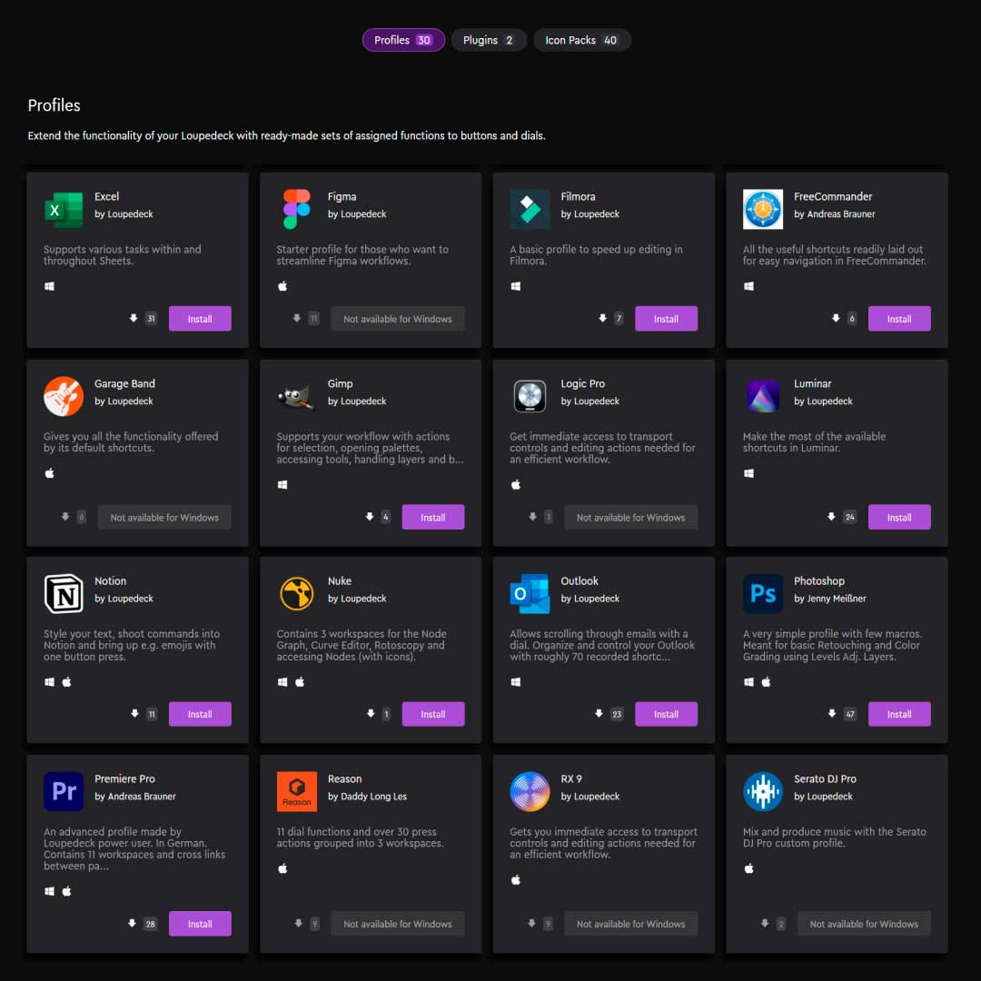Select the Photoshop Ps icon

click(x=763, y=593)
